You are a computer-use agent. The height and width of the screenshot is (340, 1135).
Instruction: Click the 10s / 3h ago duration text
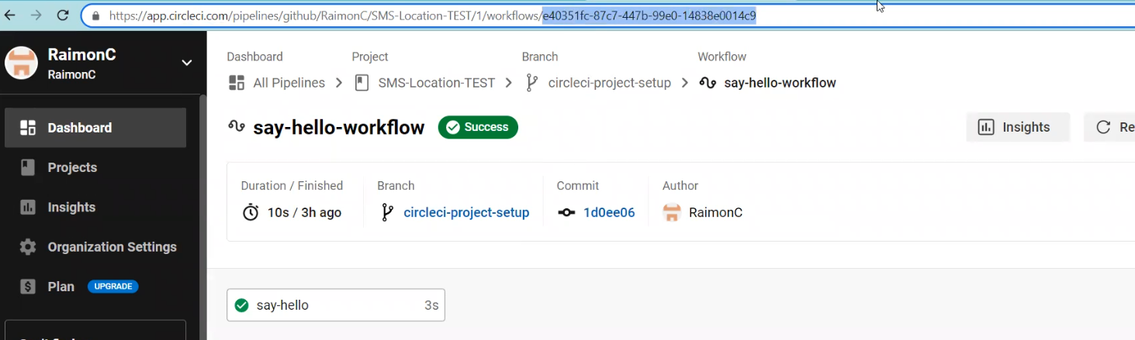tap(304, 212)
